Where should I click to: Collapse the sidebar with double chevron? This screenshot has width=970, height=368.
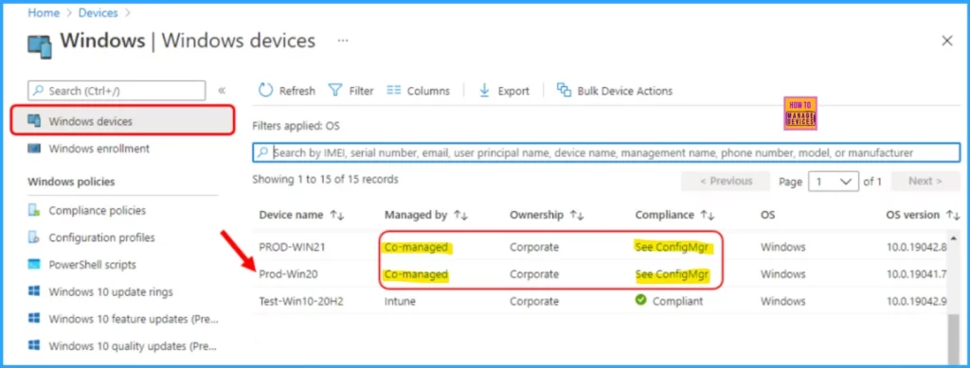click(x=222, y=91)
